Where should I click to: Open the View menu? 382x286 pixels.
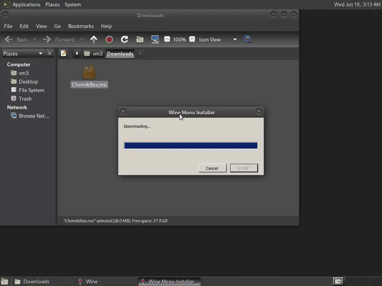coord(41,26)
